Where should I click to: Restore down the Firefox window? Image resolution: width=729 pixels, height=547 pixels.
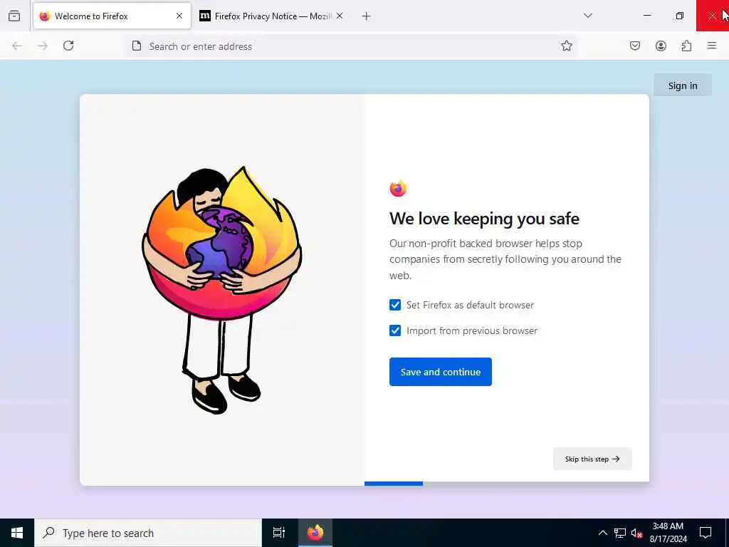[x=680, y=16]
